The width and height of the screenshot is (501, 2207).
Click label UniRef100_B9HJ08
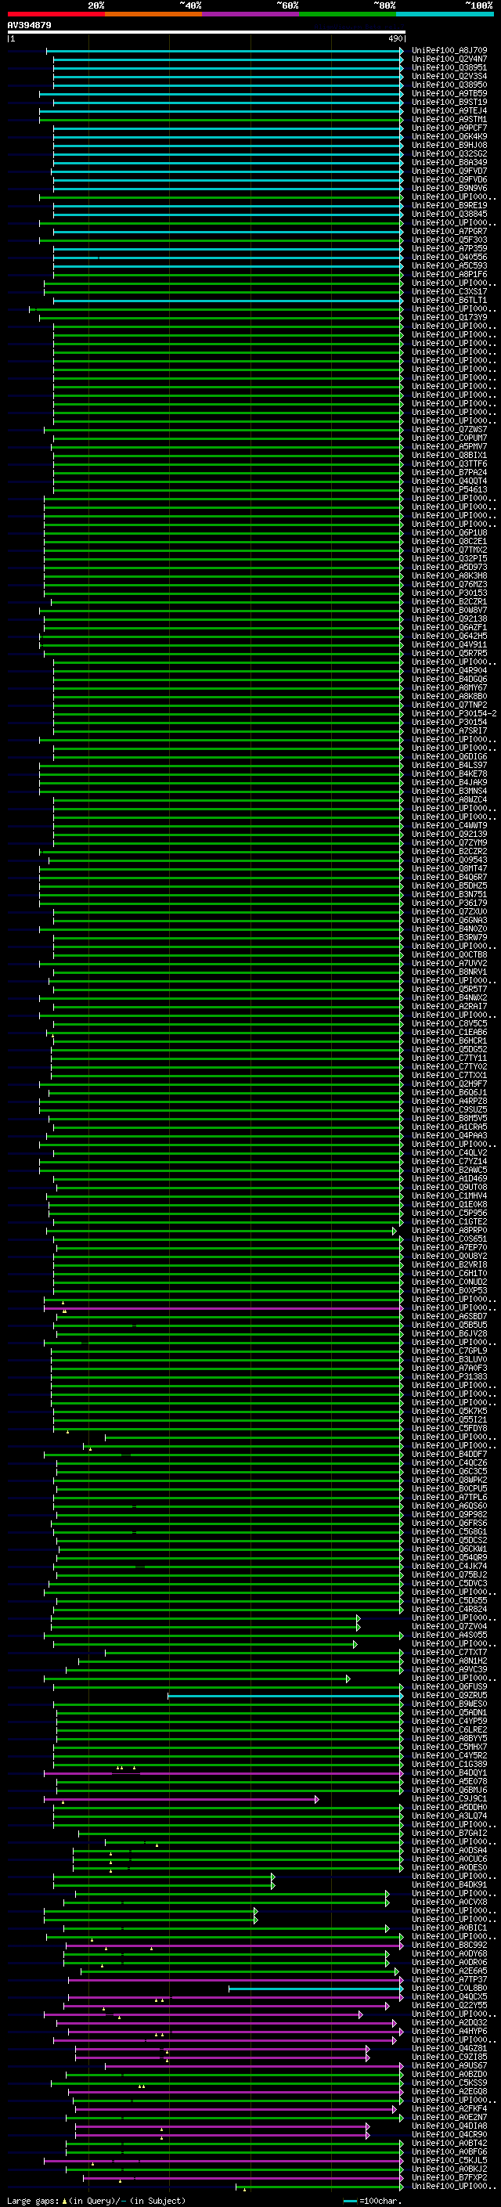[449, 145]
